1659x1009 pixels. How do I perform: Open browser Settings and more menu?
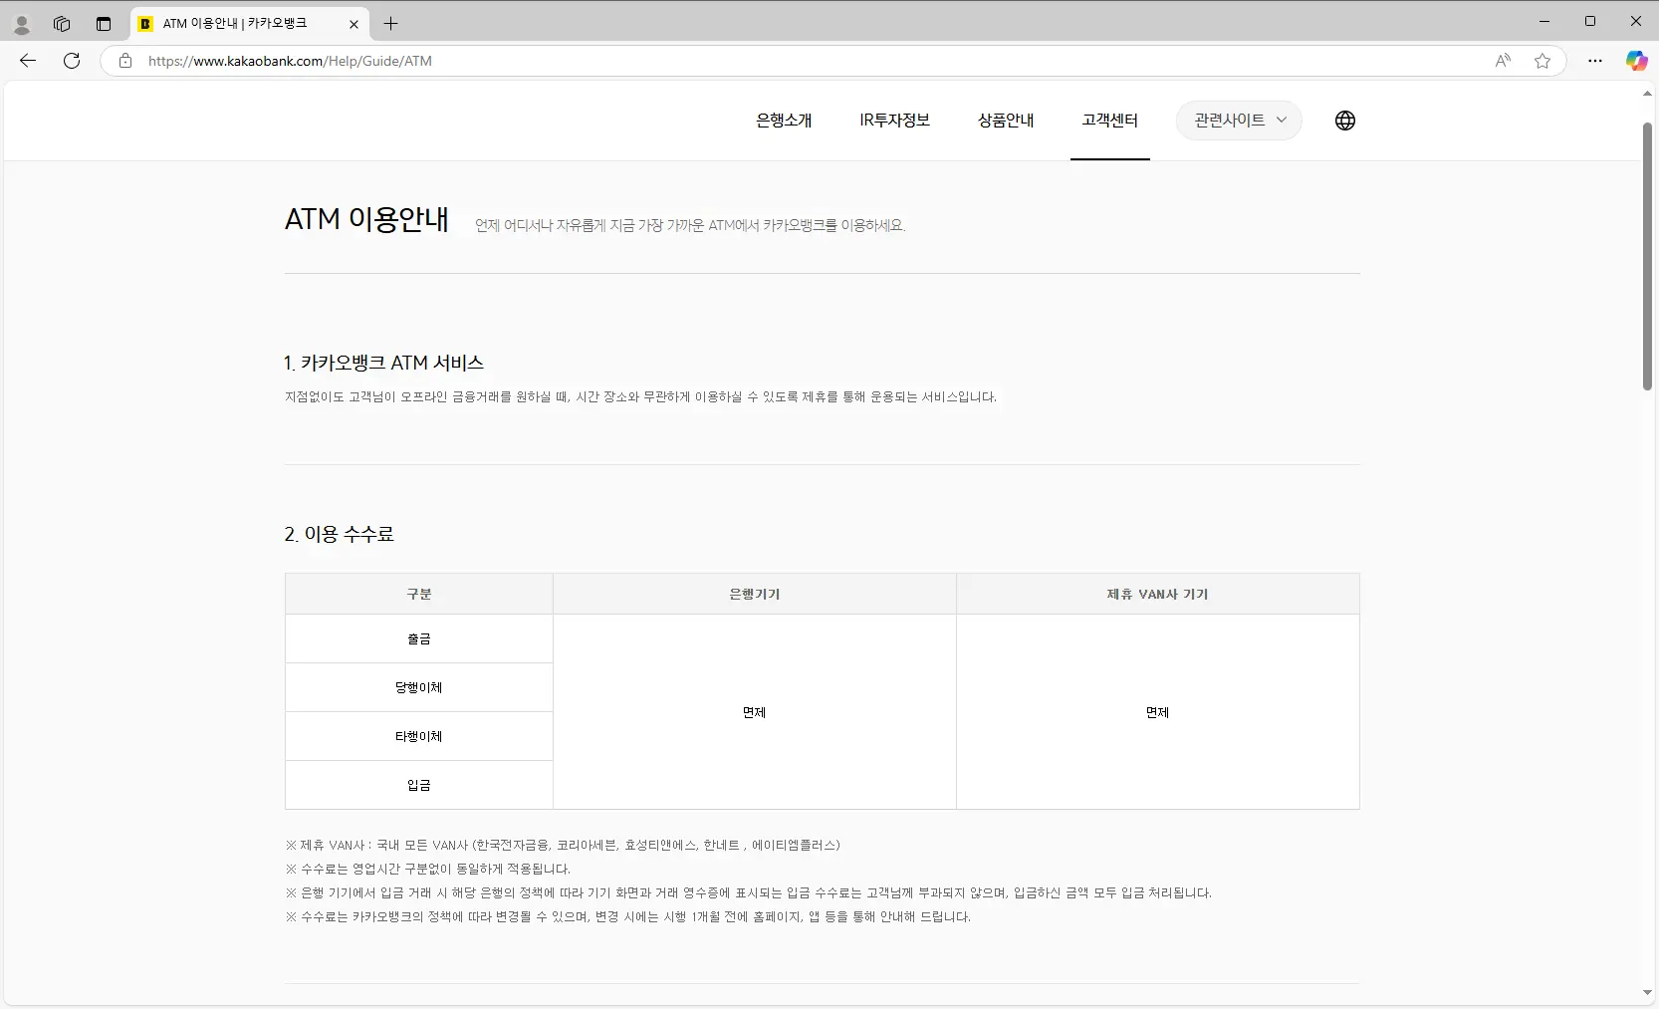[x=1595, y=61]
